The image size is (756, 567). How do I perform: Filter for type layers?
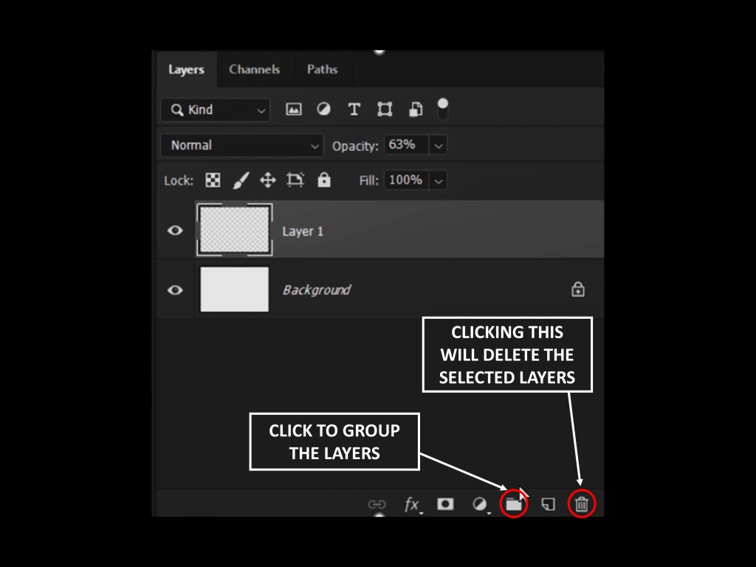coord(354,109)
